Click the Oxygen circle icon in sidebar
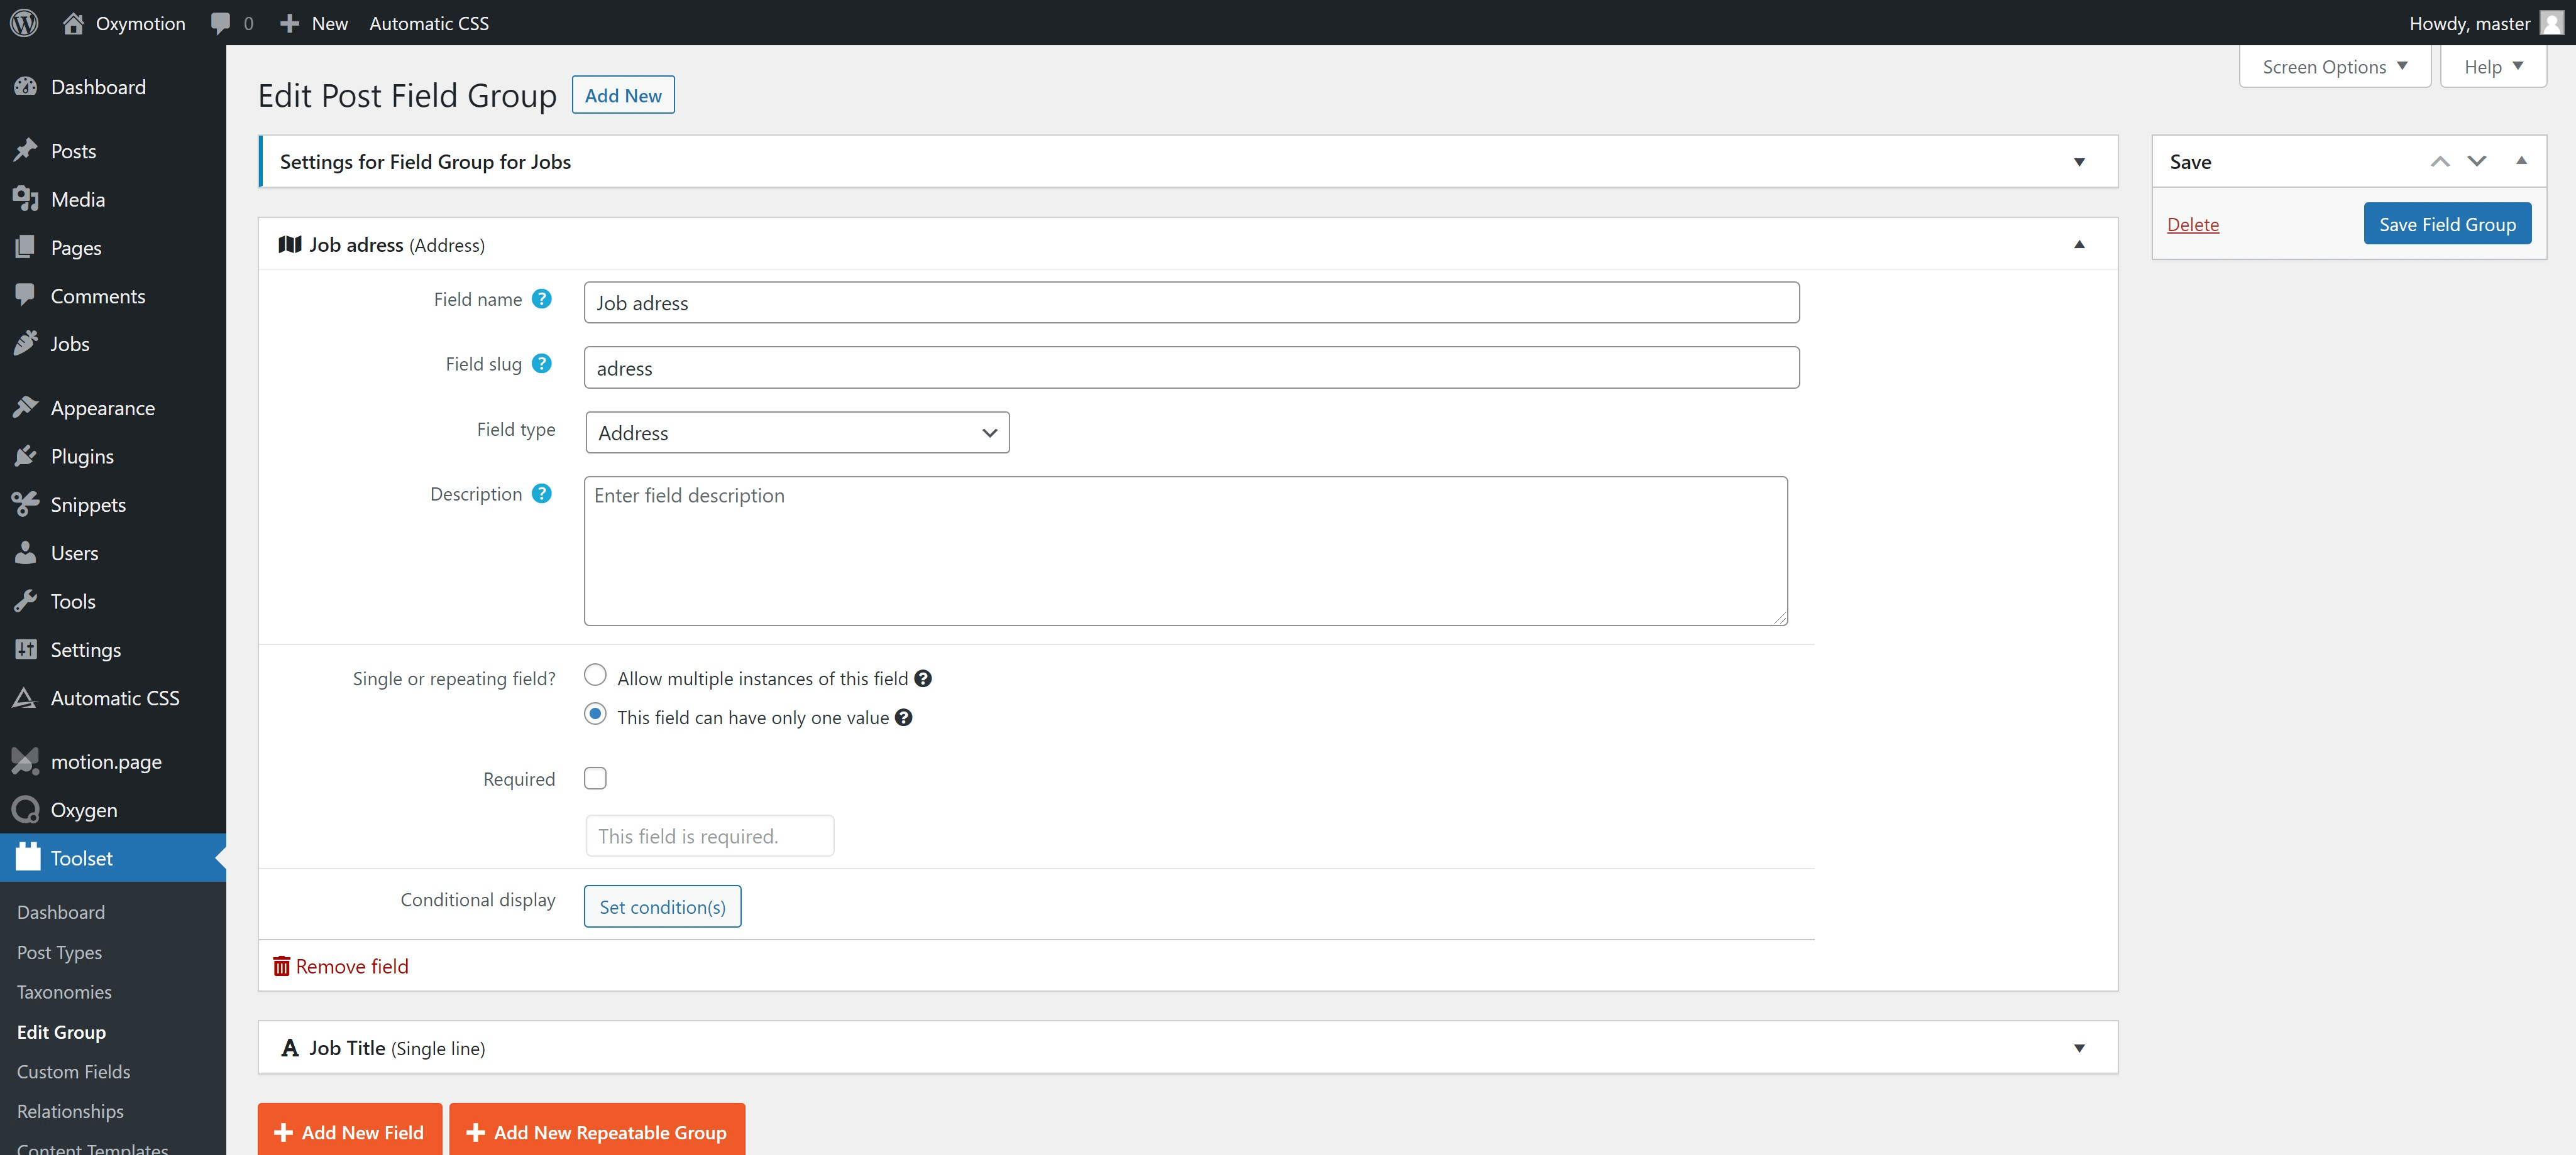The height and width of the screenshot is (1155, 2576). point(26,810)
